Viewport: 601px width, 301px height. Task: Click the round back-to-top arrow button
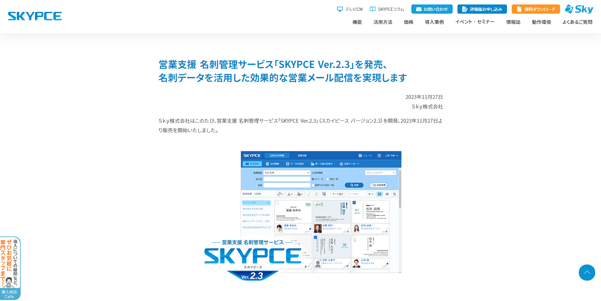tap(587, 272)
